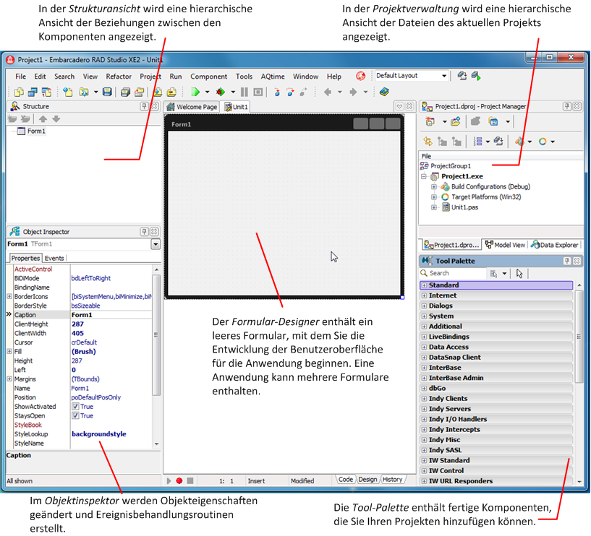Click the red record macro button in status bar
The height and width of the screenshot is (536, 591).
(x=179, y=480)
